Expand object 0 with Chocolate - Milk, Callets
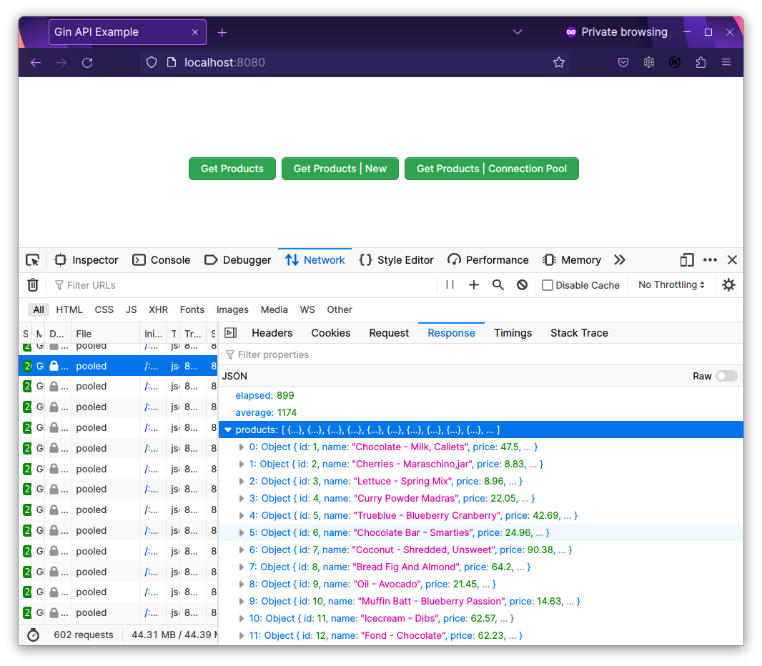Screen dimensions: 762x666 pos(242,447)
